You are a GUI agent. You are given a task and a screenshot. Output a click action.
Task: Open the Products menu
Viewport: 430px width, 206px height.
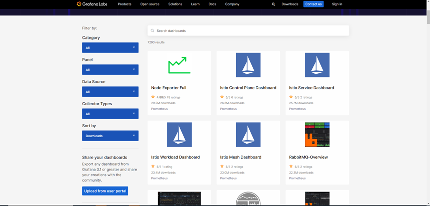tap(125, 4)
